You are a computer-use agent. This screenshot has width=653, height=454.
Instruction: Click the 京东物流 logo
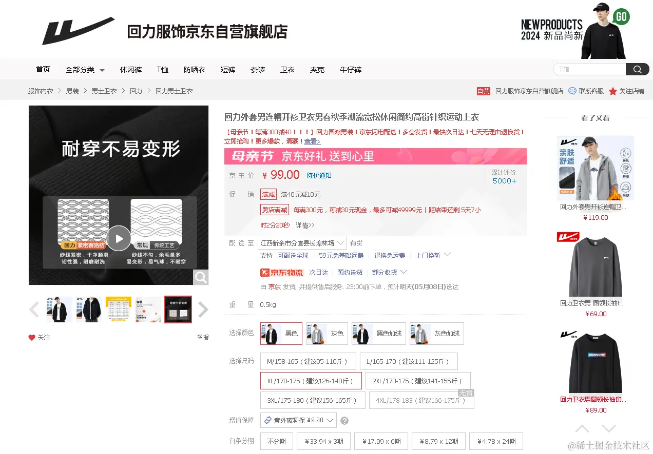(x=282, y=273)
